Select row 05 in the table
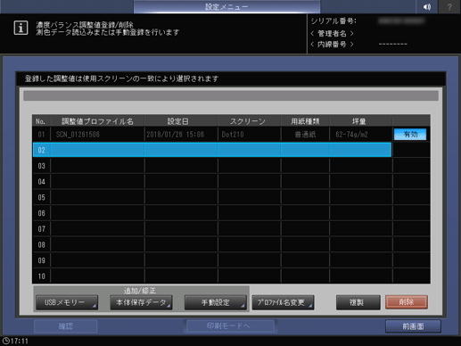The height and width of the screenshot is (346, 461). [212, 197]
